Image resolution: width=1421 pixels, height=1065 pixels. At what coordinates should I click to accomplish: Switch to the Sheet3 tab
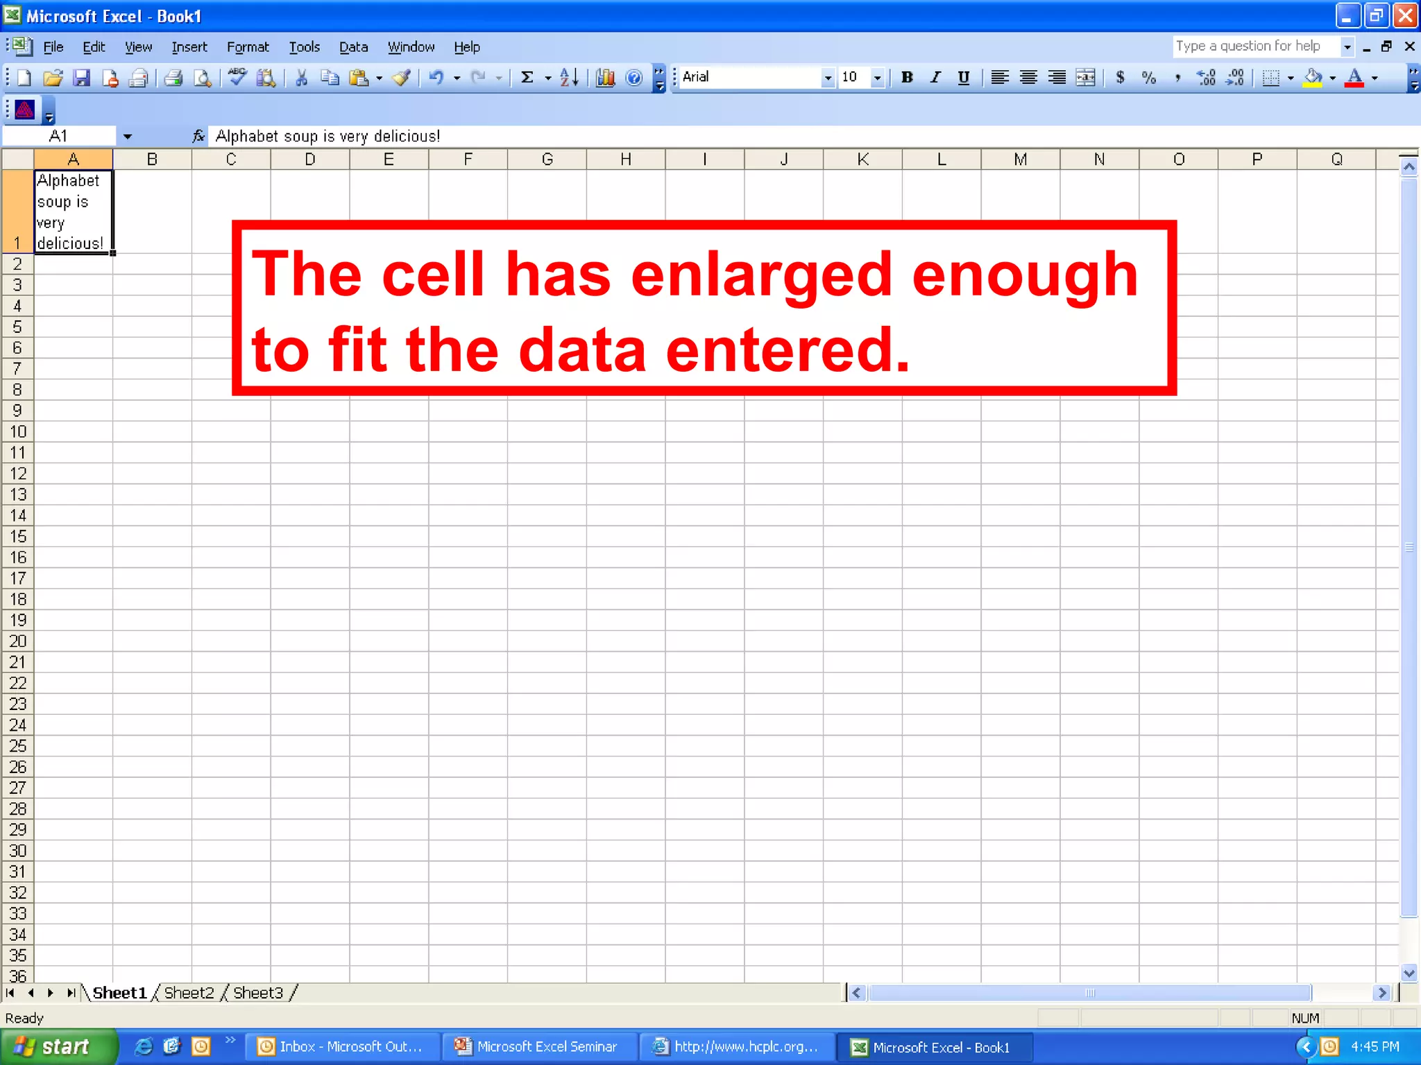click(x=258, y=993)
